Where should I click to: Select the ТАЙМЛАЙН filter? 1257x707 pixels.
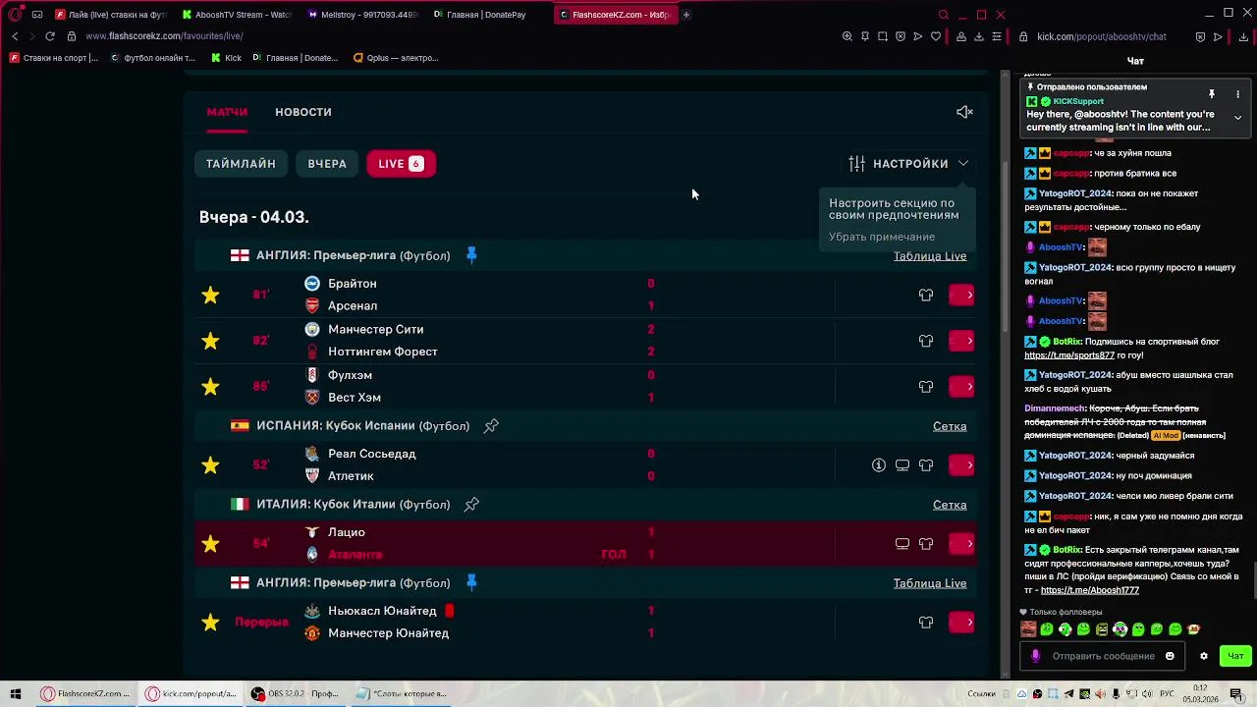tap(241, 164)
